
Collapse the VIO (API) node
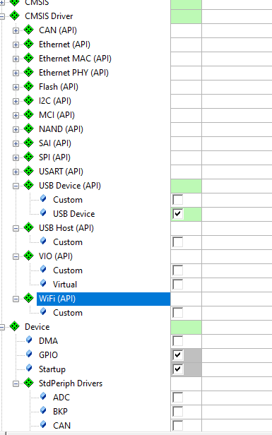pos(16,257)
